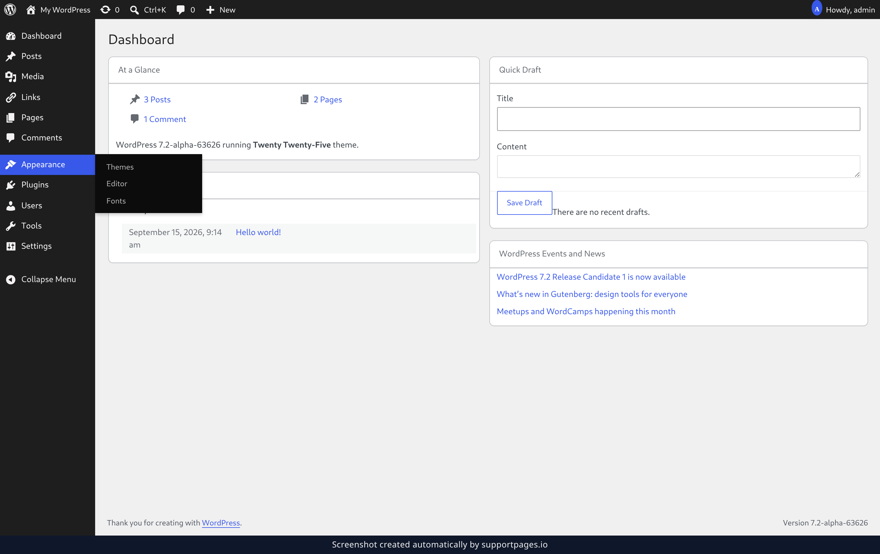Focus the Quick Draft Content textarea
The image size is (880, 554).
678,167
